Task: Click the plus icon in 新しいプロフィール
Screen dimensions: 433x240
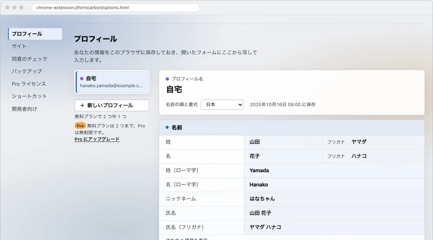Action: pos(82,105)
